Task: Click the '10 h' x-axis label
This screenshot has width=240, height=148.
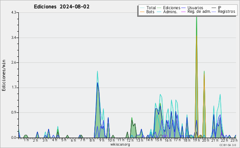Action: click(x=111, y=140)
